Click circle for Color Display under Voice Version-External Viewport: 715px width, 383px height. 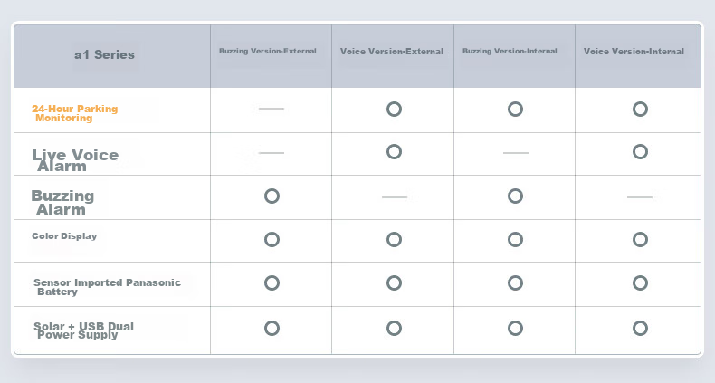394,239
